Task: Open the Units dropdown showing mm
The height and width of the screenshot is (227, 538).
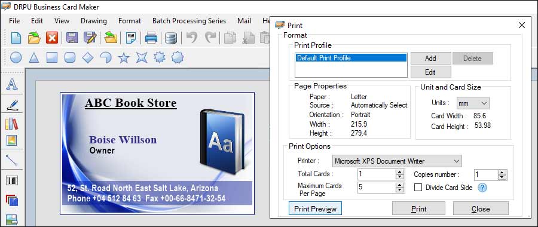Action: (473, 103)
